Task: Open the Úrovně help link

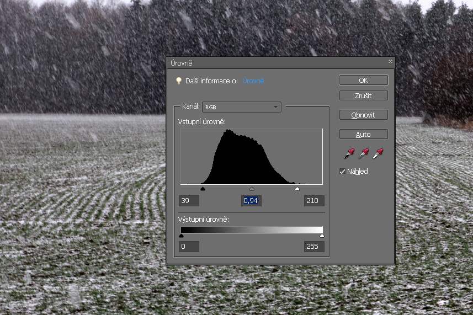Action: (253, 81)
